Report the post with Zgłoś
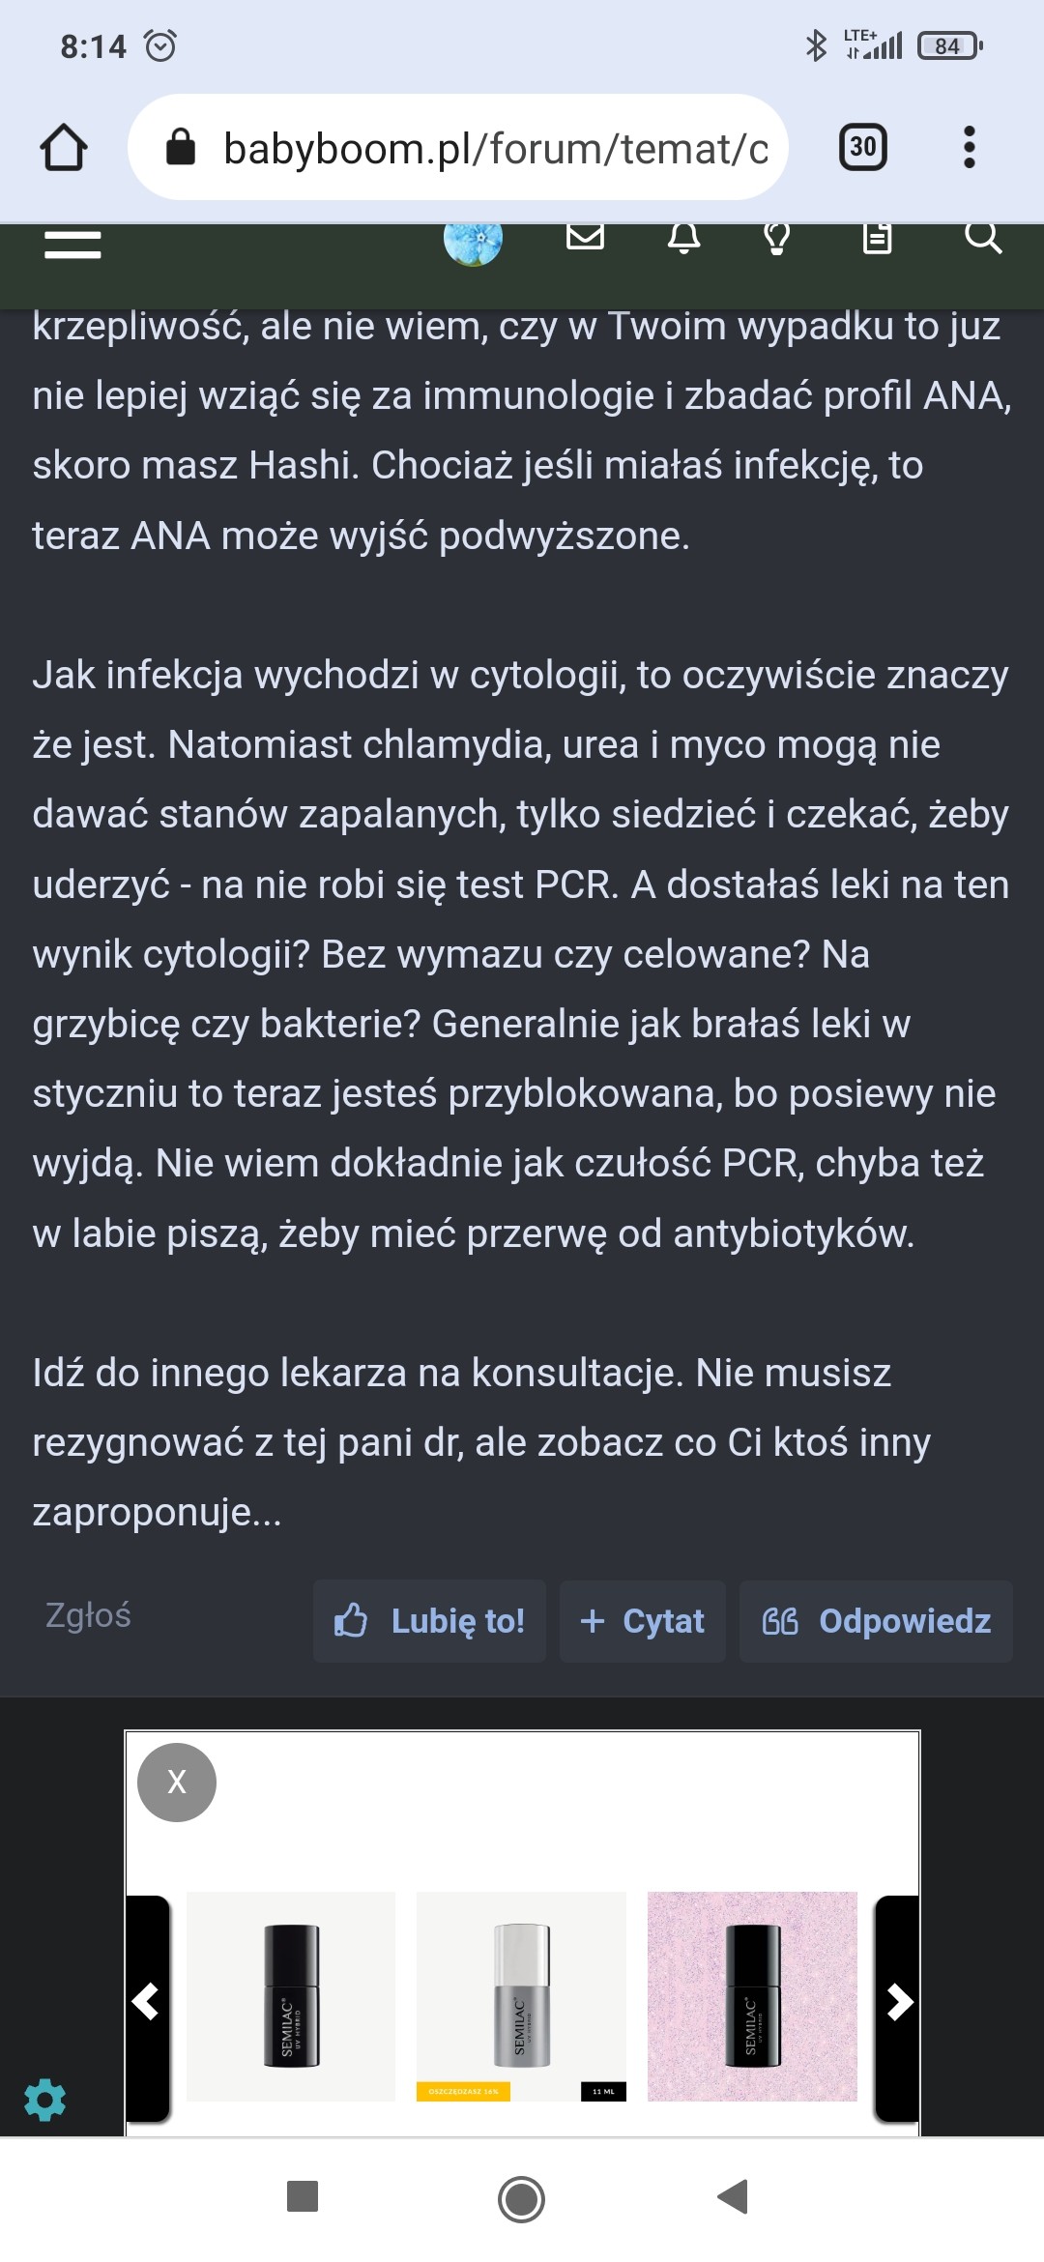The width and height of the screenshot is (1044, 2262). tap(88, 1615)
